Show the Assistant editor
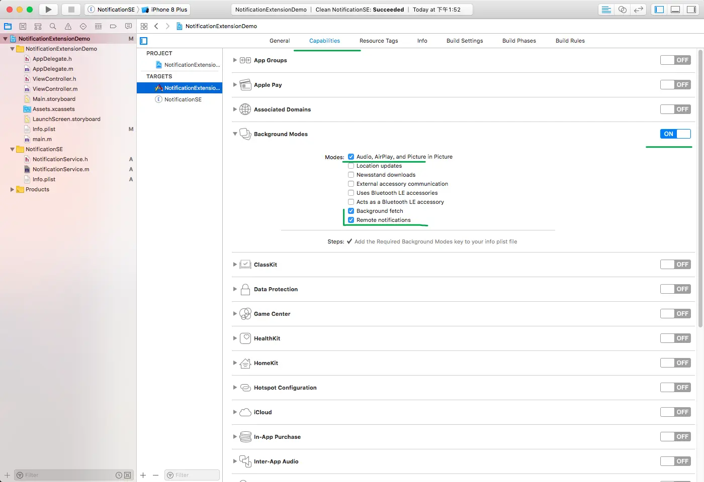The width and height of the screenshot is (704, 482). click(623, 10)
